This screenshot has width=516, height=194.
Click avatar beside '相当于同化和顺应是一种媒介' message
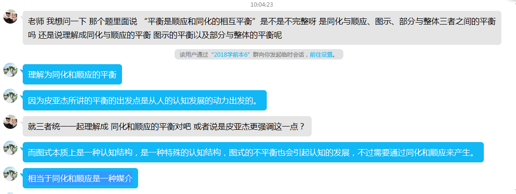10,173
